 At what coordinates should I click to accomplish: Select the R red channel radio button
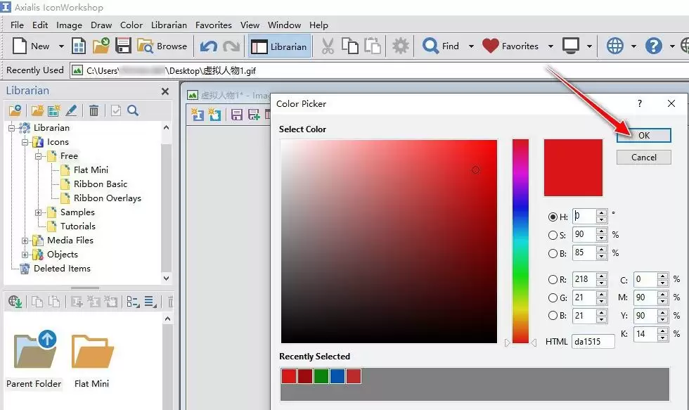pyautogui.click(x=553, y=279)
